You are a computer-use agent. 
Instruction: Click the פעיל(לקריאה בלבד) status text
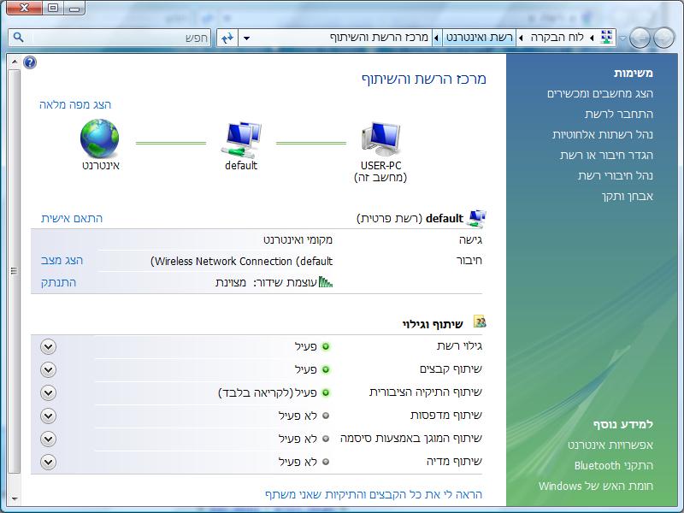coord(268,392)
